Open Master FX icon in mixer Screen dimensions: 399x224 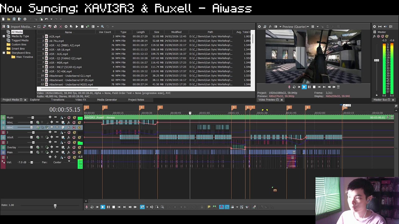click(x=374, y=36)
